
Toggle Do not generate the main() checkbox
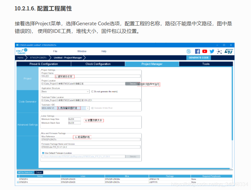[x=93, y=92]
